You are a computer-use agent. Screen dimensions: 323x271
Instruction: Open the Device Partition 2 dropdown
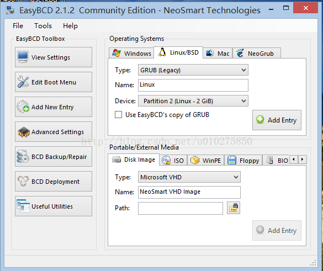(x=193, y=101)
